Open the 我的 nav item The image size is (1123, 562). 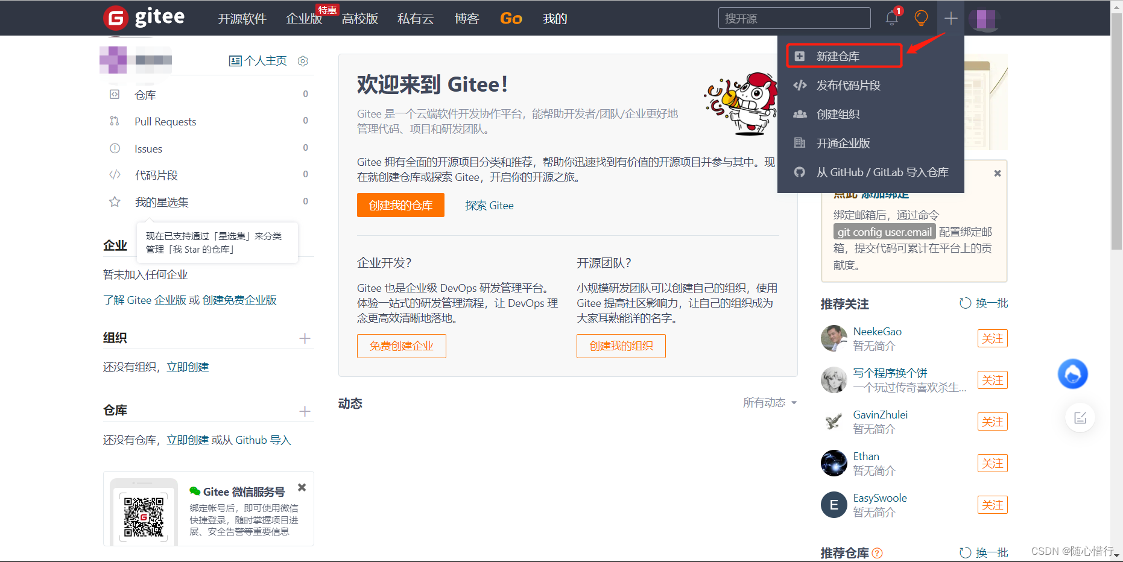[x=555, y=19]
